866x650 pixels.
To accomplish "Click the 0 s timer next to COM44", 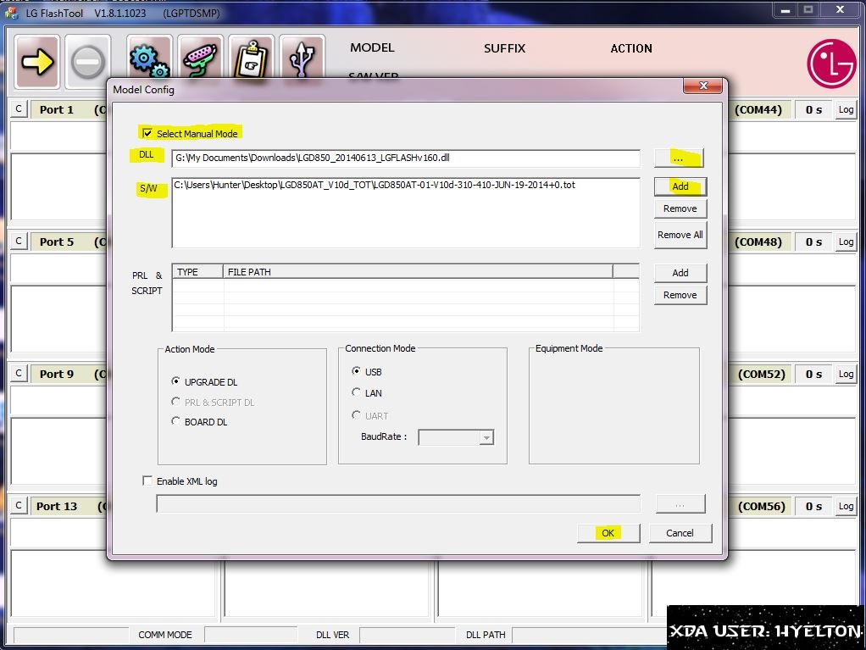I will click(813, 110).
